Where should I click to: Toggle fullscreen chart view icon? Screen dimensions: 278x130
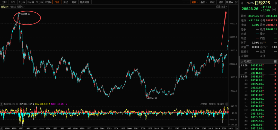click(x=236, y=2)
